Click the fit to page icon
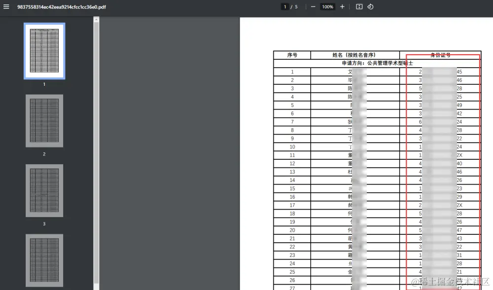Image resolution: width=493 pixels, height=290 pixels. 359,6
